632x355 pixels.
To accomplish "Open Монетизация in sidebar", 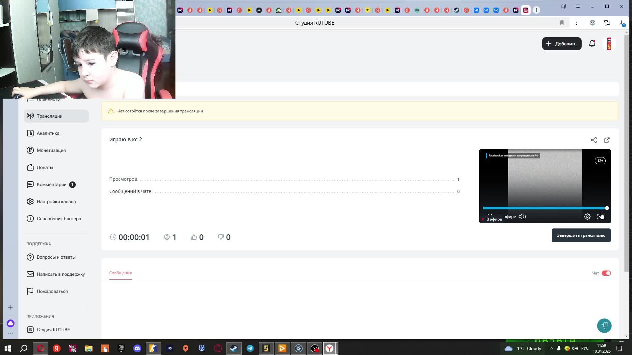I will pyautogui.click(x=51, y=150).
